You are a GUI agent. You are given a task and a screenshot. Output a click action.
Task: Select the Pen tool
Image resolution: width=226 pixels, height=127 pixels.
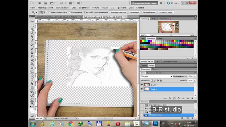[x=32, y=76]
